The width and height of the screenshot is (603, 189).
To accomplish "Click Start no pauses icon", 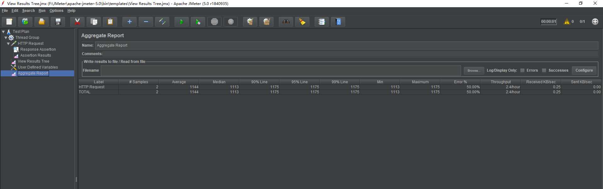I will click(x=198, y=22).
